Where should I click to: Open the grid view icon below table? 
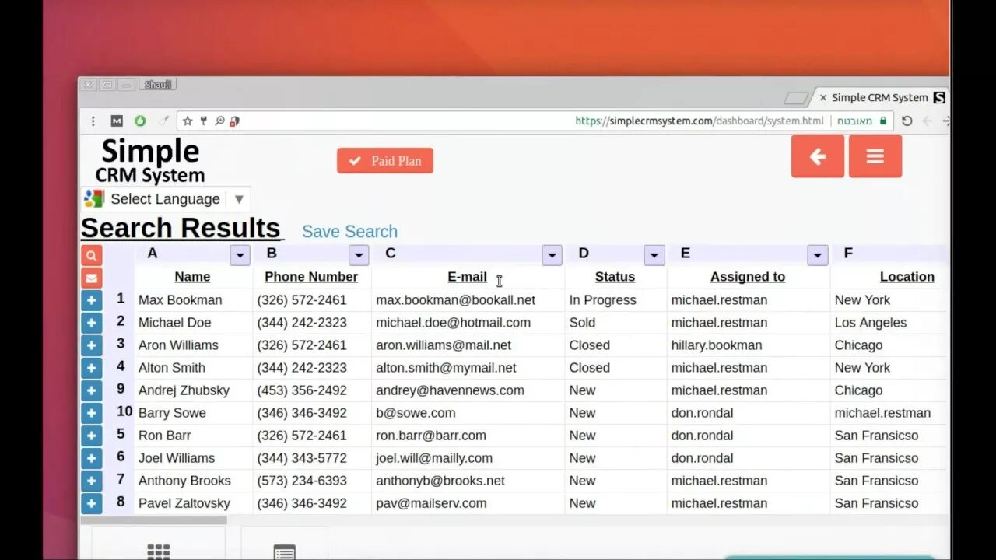pos(158,551)
